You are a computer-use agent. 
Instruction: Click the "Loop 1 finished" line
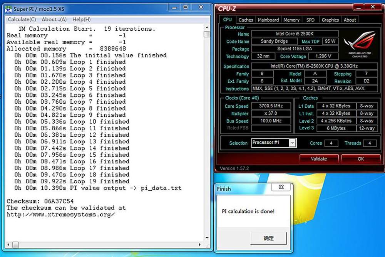click(70, 62)
